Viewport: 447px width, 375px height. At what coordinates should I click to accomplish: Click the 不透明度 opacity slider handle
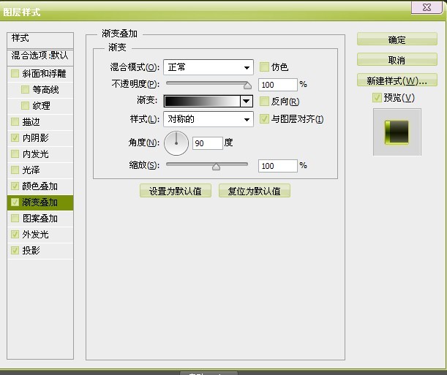click(247, 85)
